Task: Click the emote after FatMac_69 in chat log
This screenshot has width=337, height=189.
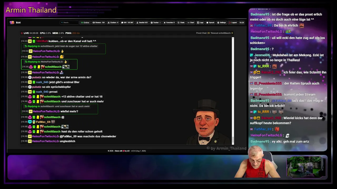Action: click(53, 122)
